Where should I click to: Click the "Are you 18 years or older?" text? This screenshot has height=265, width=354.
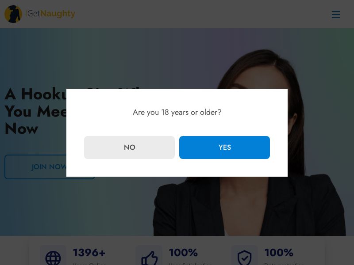click(177, 112)
